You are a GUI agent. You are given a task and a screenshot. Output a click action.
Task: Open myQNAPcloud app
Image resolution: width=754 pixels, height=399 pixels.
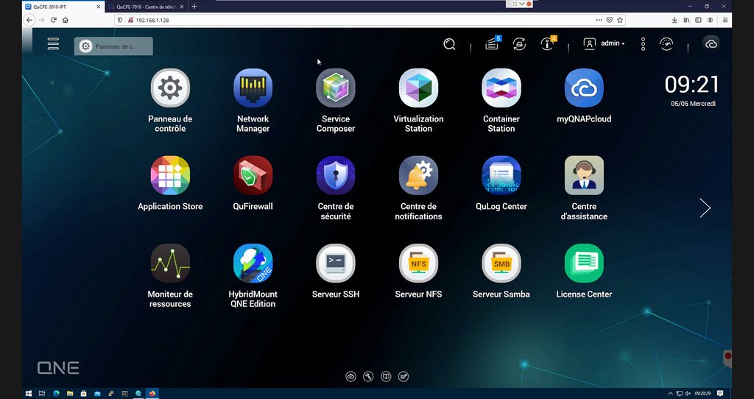(584, 88)
